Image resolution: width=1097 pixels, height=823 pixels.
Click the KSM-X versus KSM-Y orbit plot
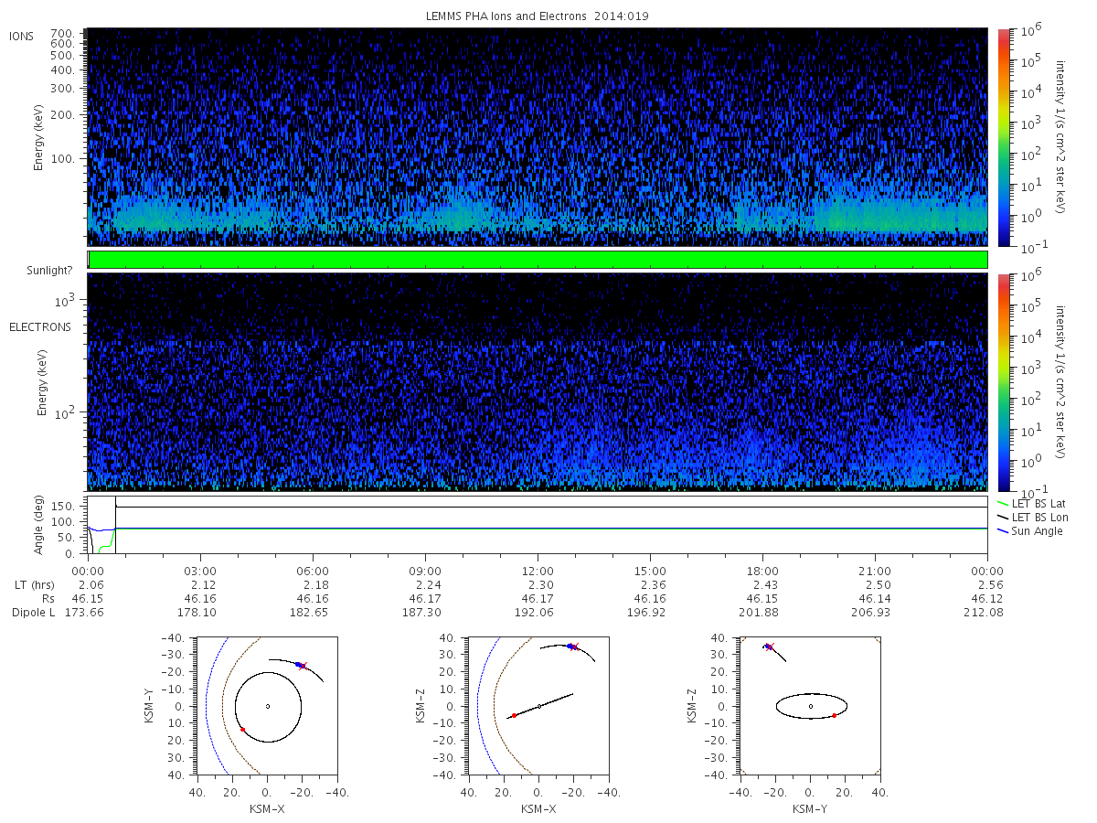(267, 706)
